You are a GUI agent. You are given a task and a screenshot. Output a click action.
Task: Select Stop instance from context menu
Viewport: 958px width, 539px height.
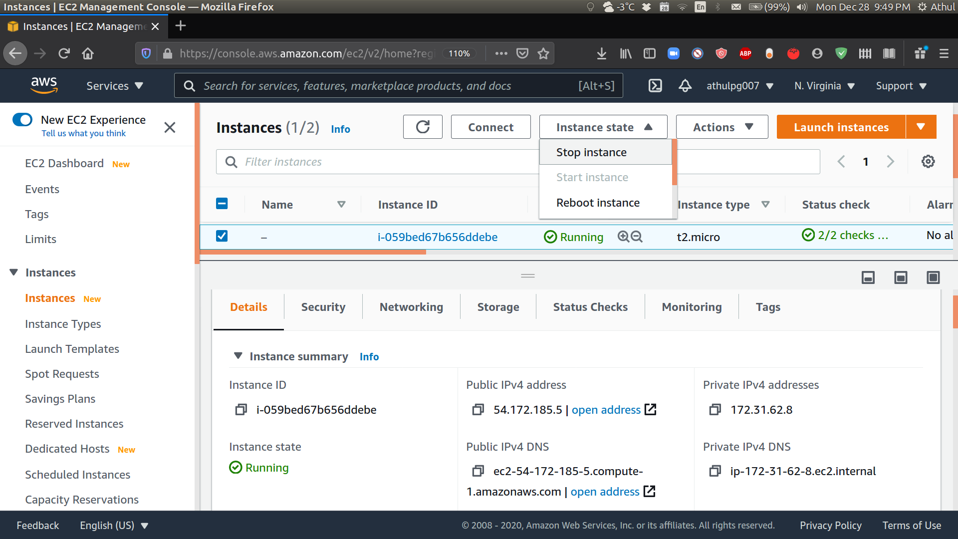pyautogui.click(x=591, y=152)
